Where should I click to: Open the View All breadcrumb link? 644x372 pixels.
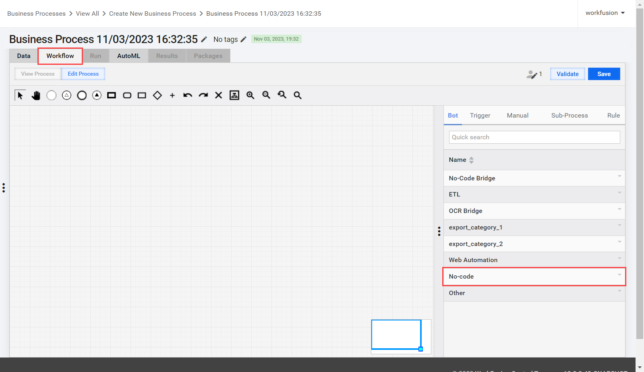click(x=87, y=14)
